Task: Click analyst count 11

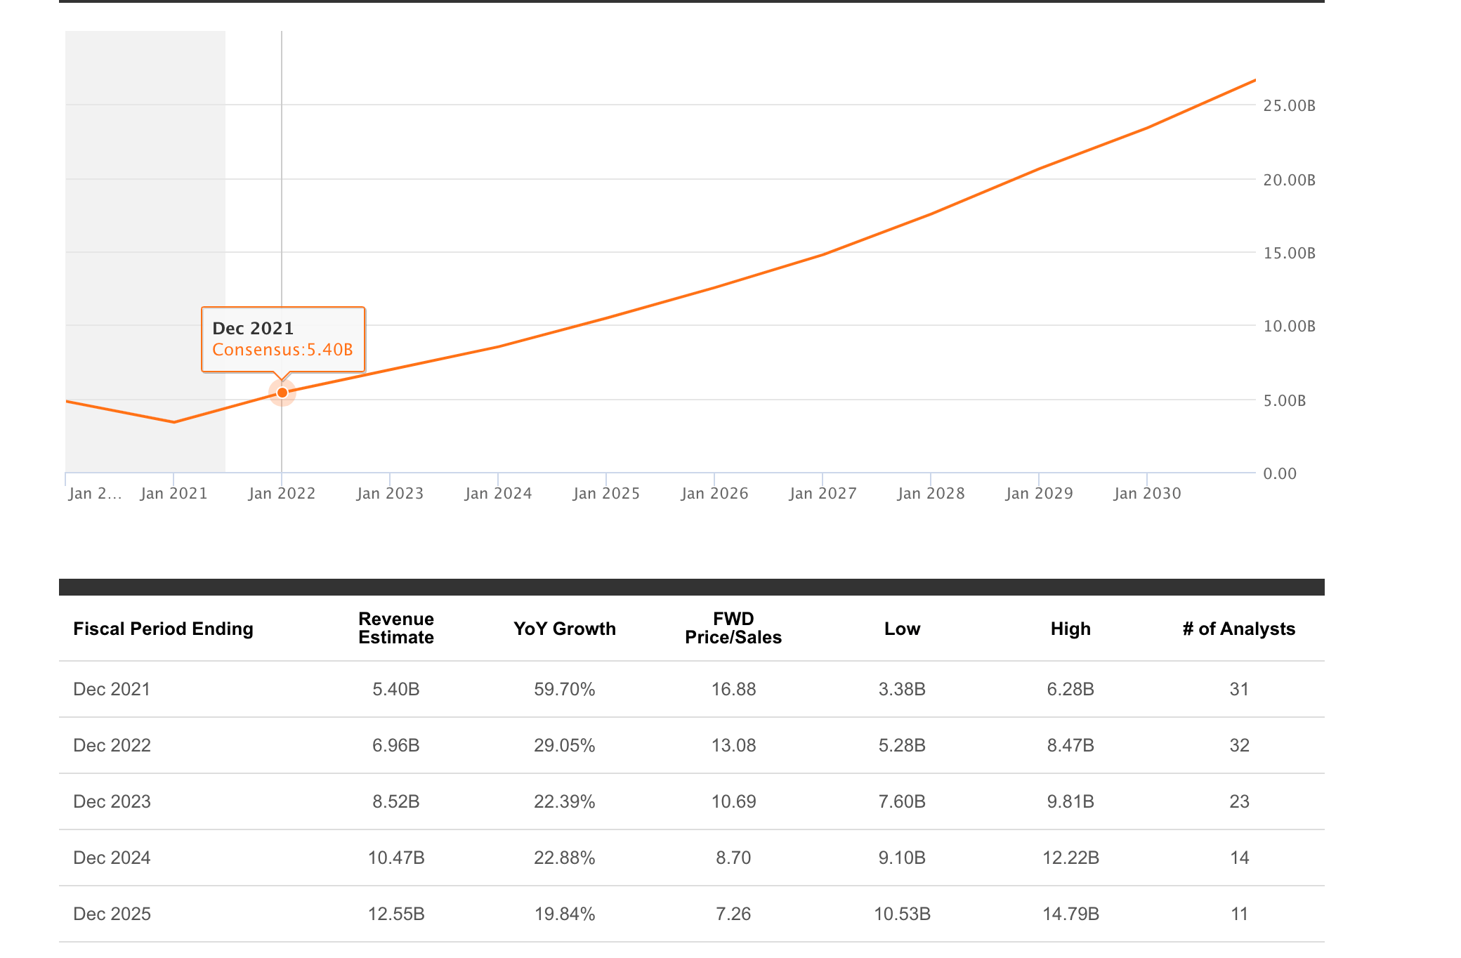Action: click(1239, 914)
